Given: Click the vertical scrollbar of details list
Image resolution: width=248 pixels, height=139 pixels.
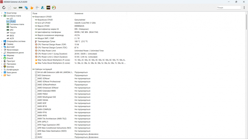Looking at the screenshot, I should coord(246,74).
